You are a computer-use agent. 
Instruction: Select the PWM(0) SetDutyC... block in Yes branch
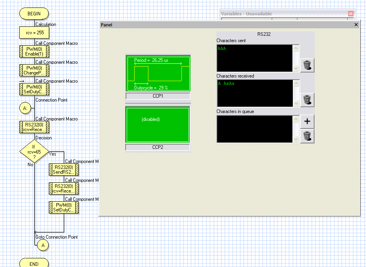coord(64,208)
